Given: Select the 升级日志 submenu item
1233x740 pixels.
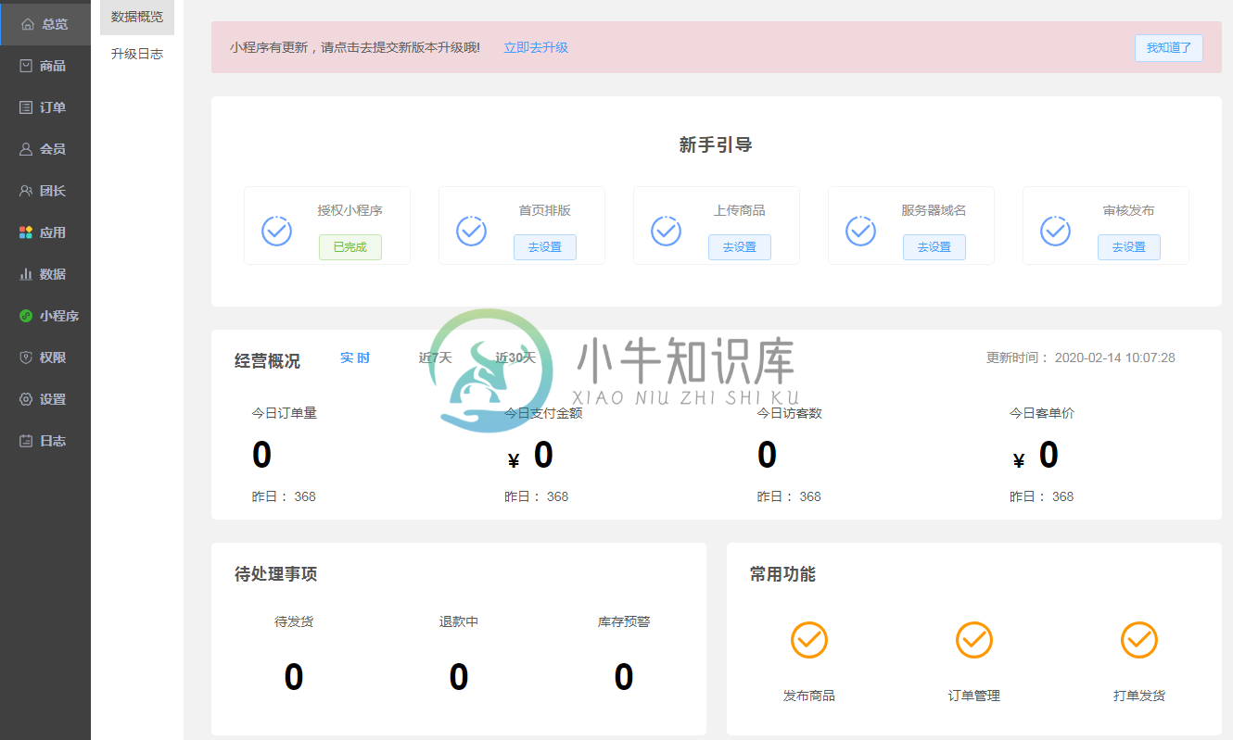Looking at the screenshot, I should pyautogui.click(x=137, y=54).
